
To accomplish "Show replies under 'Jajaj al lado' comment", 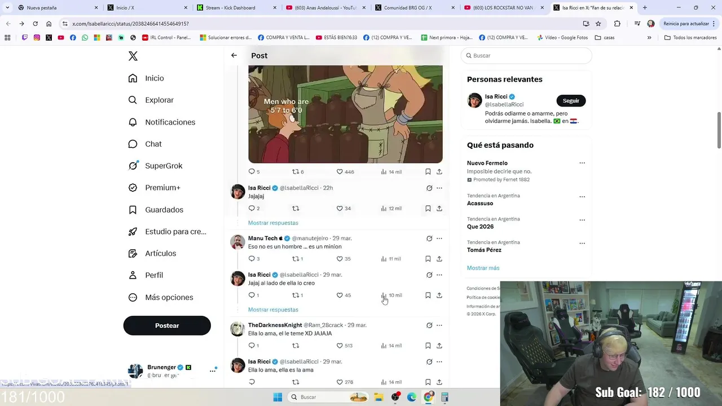I will pyautogui.click(x=273, y=310).
